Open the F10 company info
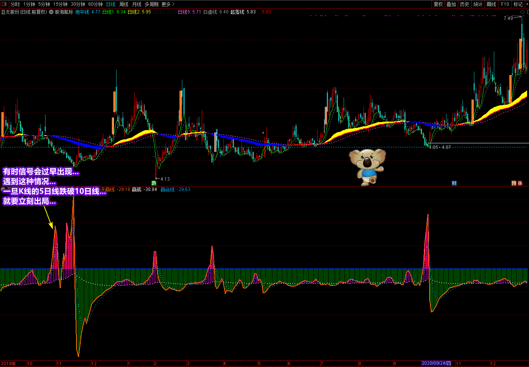The image size is (529, 367). click(505, 4)
